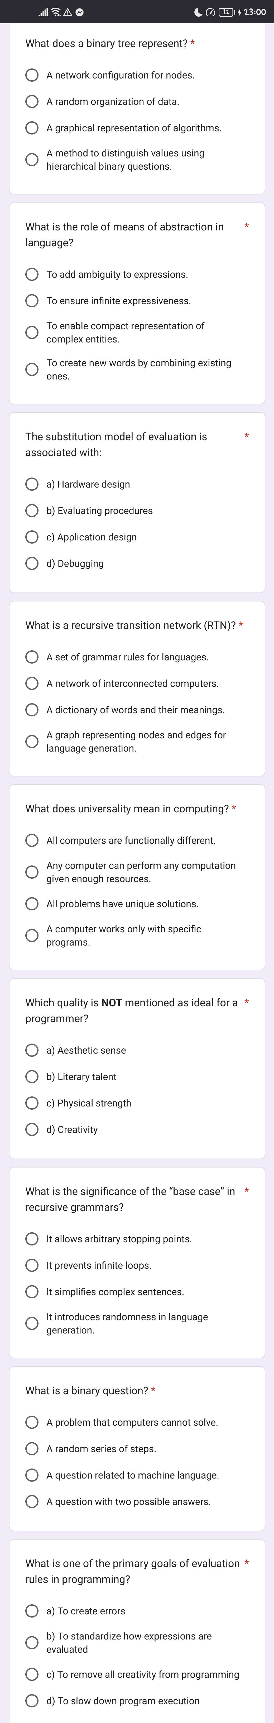Select "A random series of steps"
274x1723 pixels.
[x=32, y=1449]
